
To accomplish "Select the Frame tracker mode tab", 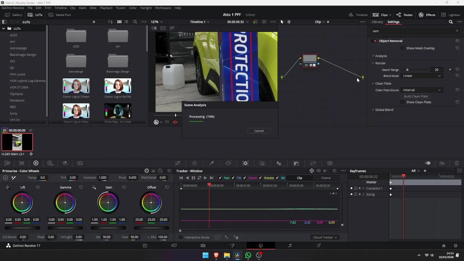I will coord(326,178).
